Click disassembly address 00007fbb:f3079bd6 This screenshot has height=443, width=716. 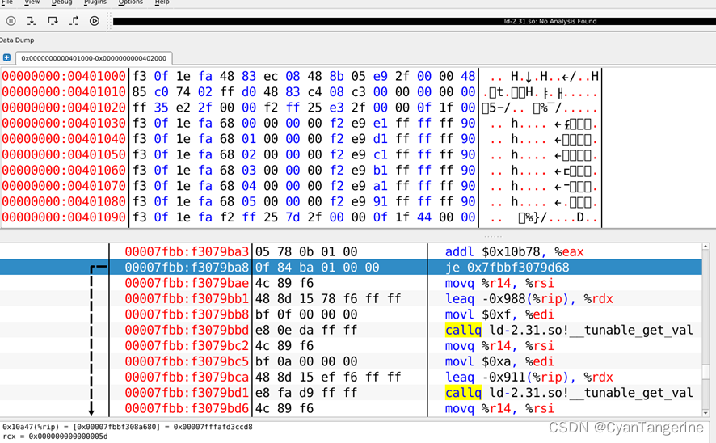[187, 408]
